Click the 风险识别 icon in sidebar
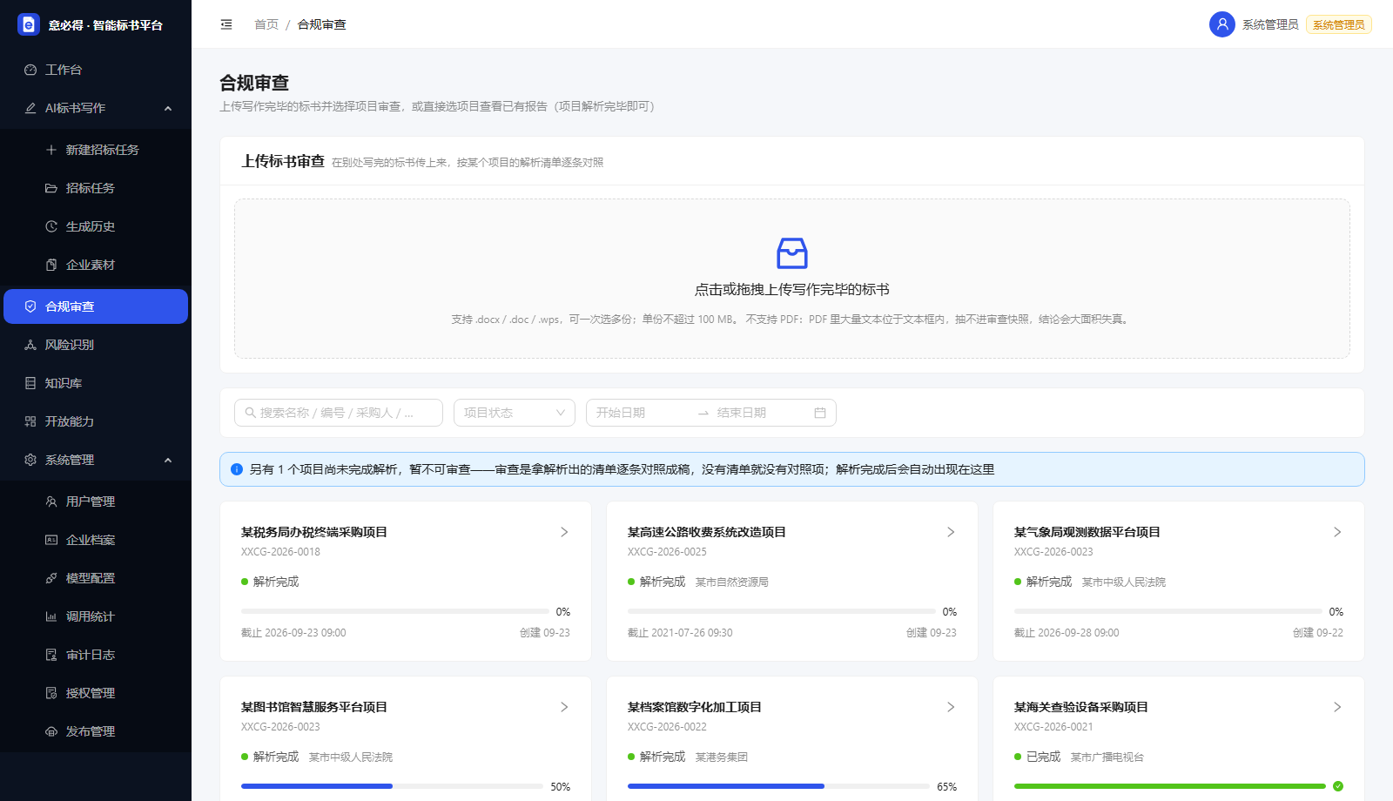Screen dimensions: 1393x801 (x=30, y=345)
